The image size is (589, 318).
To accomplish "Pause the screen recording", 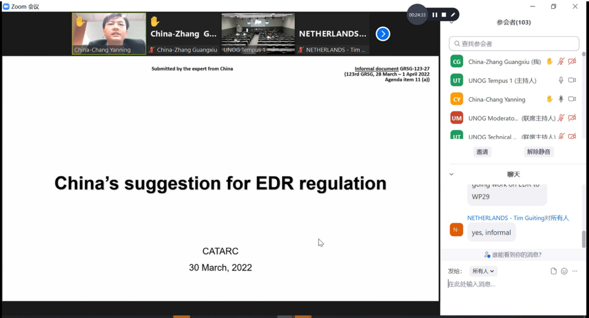I will pos(435,15).
